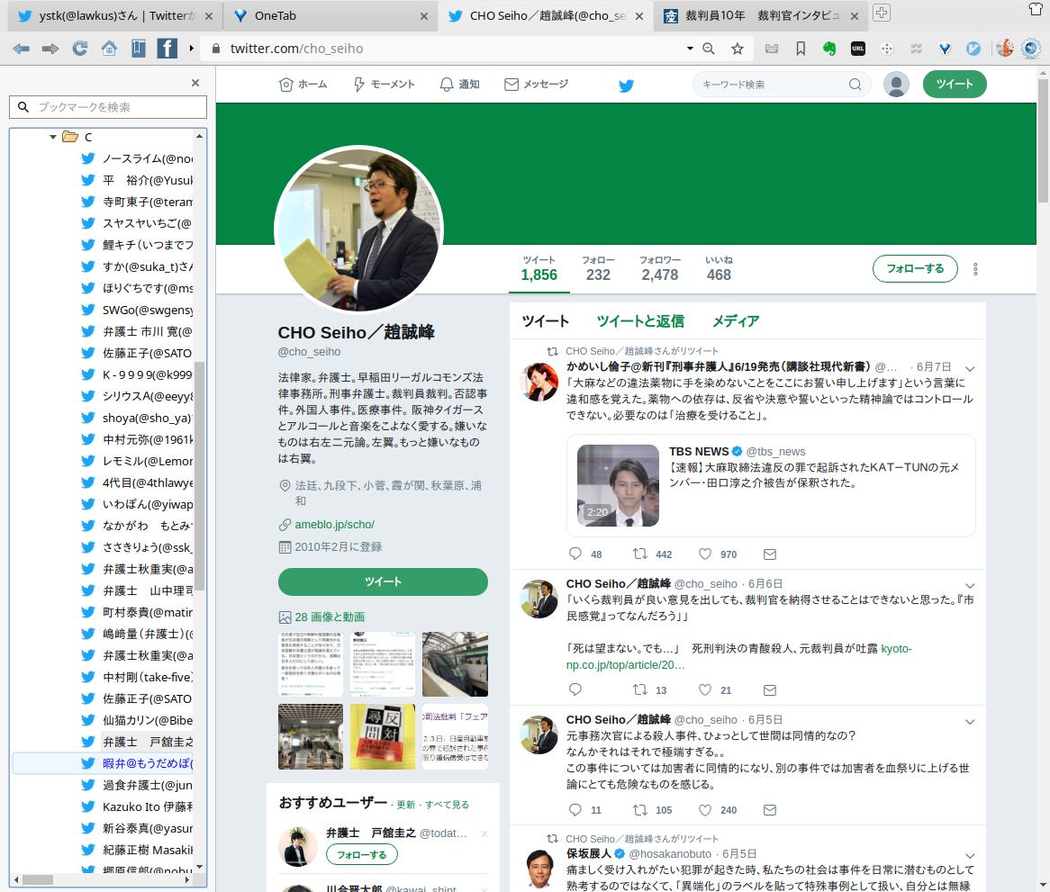Go forward with the browser forward arrow

[x=50, y=49]
